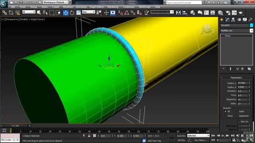Open Select by Name dialog
The image size is (255, 143).
pyautogui.click(x=45, y=12)
